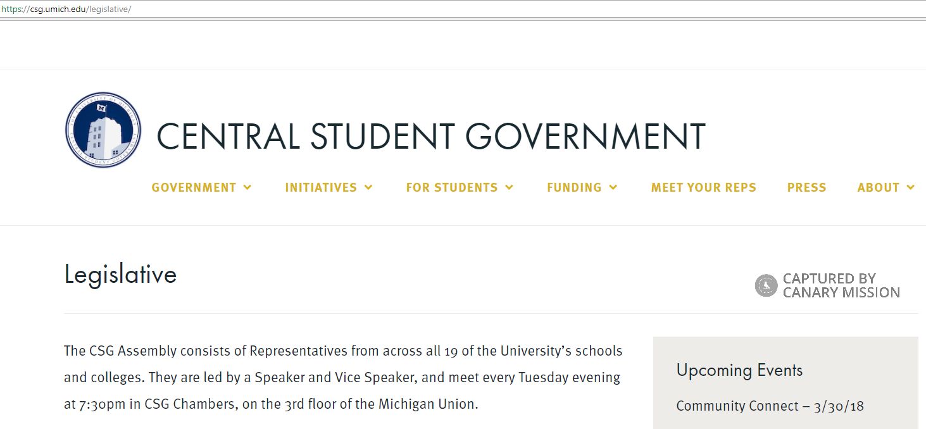926x429 pixels.
Task: Select the Initiatives navigation item
Action: click(321, 187)
